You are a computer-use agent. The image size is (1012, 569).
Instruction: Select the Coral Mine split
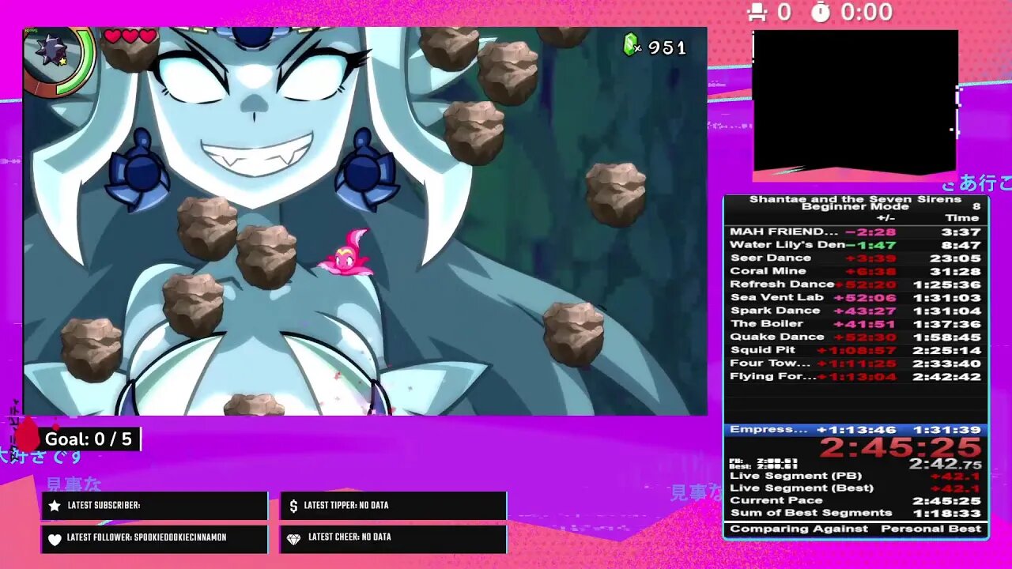point(855,271)
